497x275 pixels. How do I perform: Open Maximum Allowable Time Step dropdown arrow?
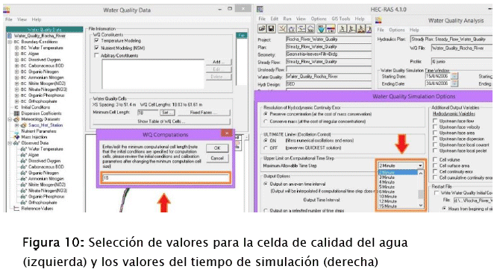(420, 165)
